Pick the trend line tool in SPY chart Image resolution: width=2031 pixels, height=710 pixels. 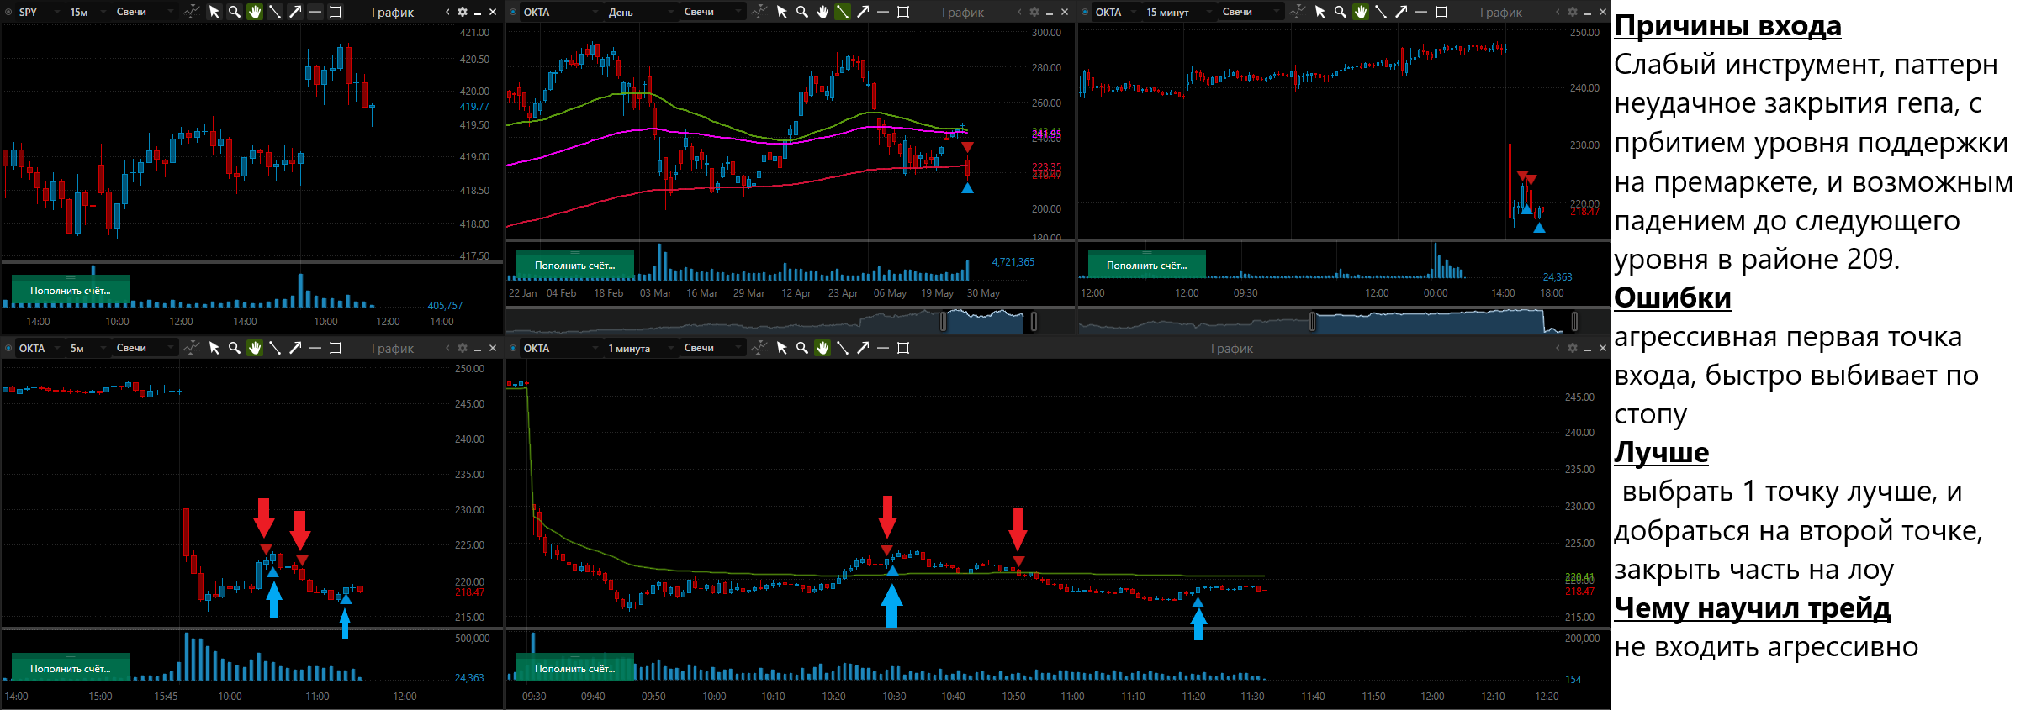coord(275,12)
